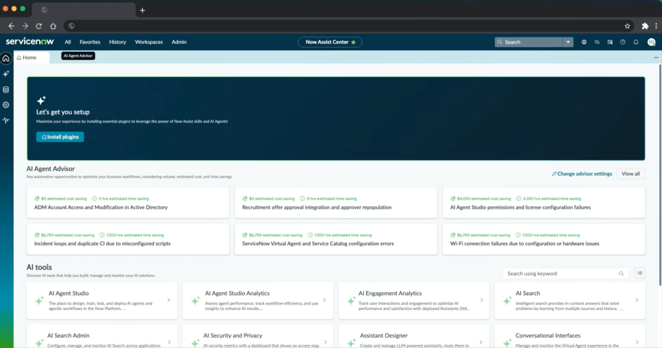This screenshot has width=662, height=348.
Task: Open the History menu
Action: coord(117,42)
